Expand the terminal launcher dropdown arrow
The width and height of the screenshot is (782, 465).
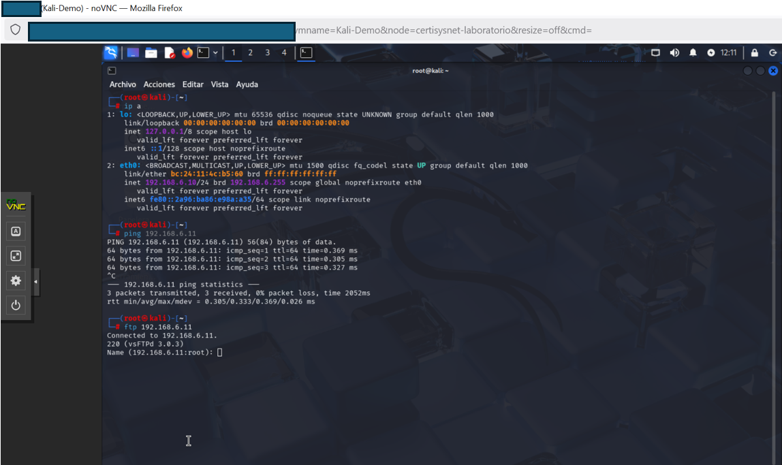[x=216, y=52]
